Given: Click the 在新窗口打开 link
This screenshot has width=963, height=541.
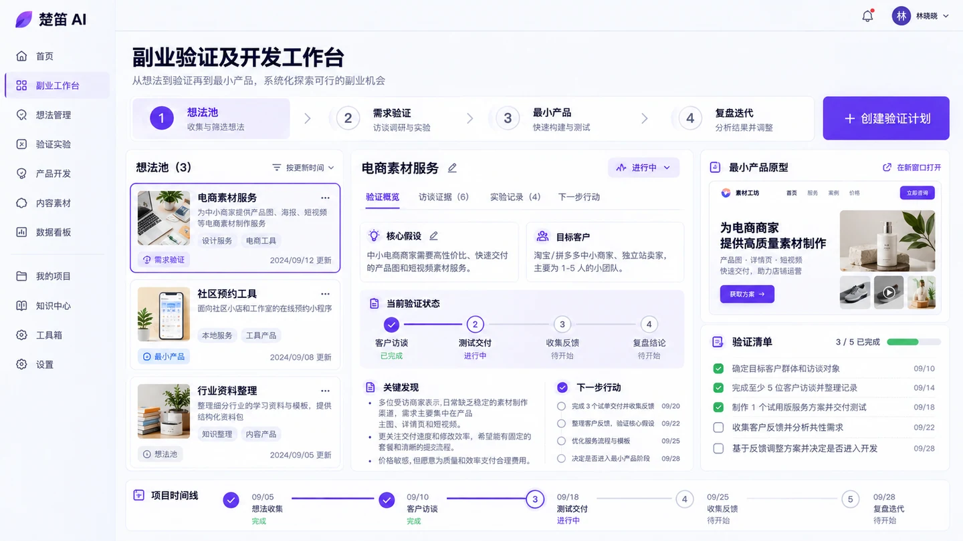Looking at the screenshot, I should pyautogui.click(x=912, y=168).
